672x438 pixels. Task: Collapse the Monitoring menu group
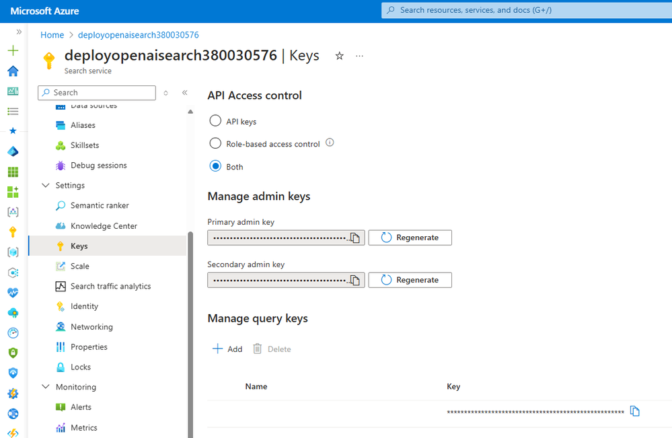[x=46, y=387]
